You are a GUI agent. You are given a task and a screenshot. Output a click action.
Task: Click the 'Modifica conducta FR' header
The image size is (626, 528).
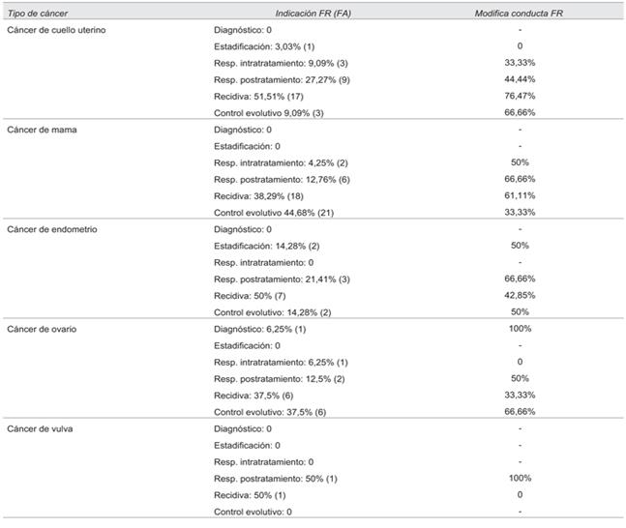coord(520,14)
